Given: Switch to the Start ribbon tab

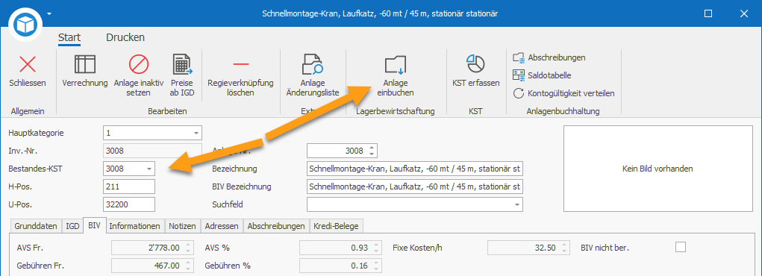Looking at the screenshot, I should point(69,37).
